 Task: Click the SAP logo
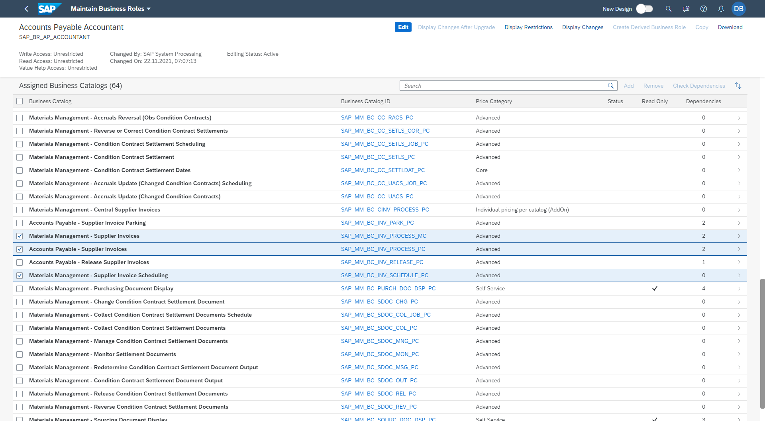(49, 9)
